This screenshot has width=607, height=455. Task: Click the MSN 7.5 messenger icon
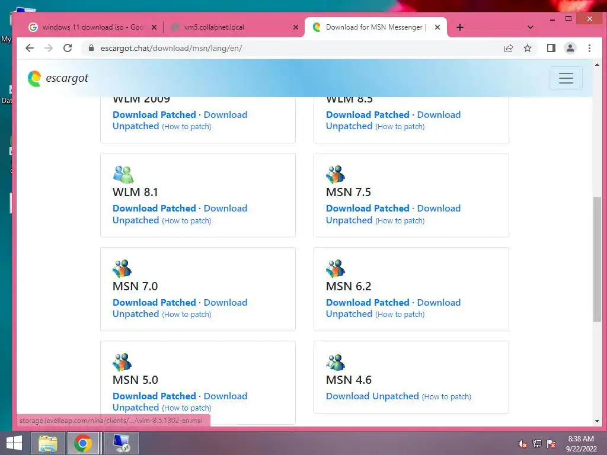pos(336,175)
